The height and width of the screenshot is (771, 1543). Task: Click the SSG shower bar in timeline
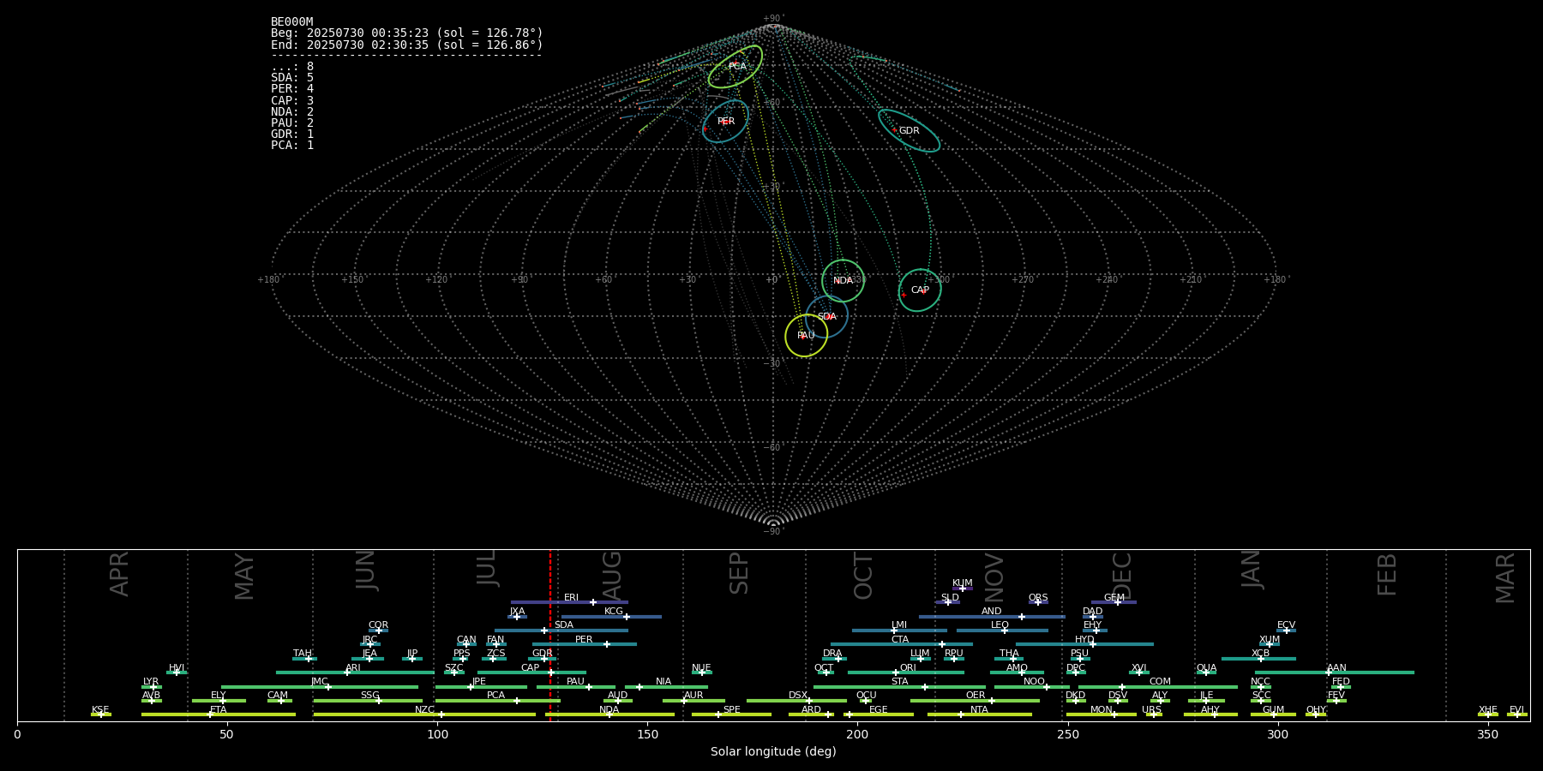[x=368, y=701]
